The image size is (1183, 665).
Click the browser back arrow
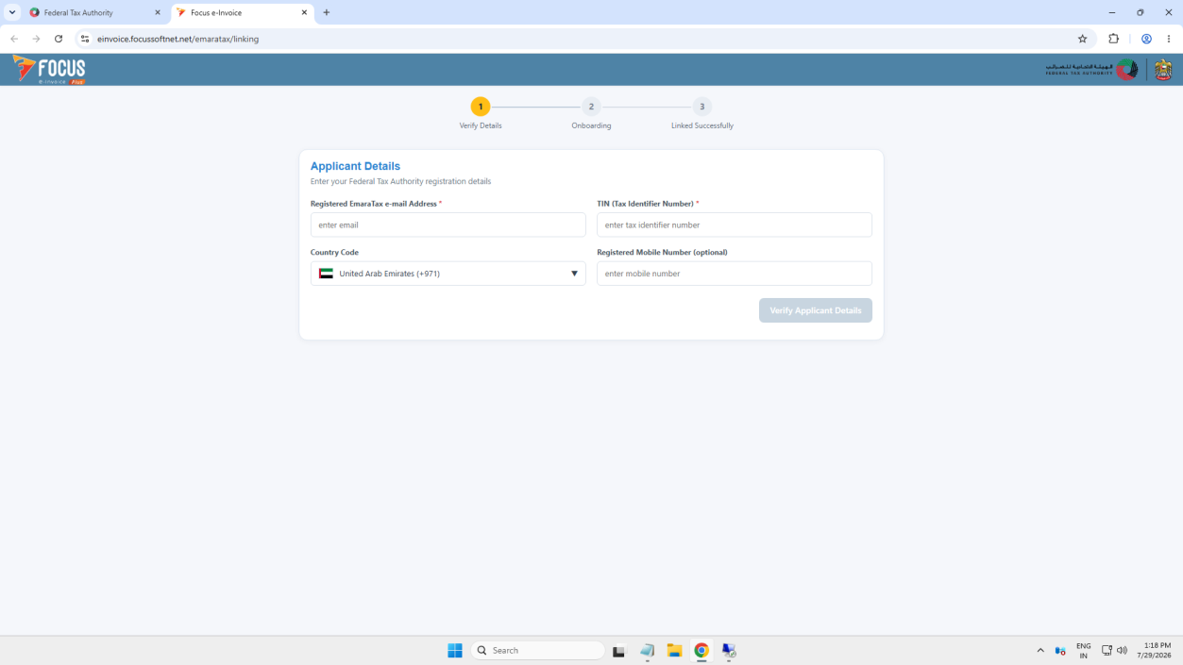click(x=14, y=39)
